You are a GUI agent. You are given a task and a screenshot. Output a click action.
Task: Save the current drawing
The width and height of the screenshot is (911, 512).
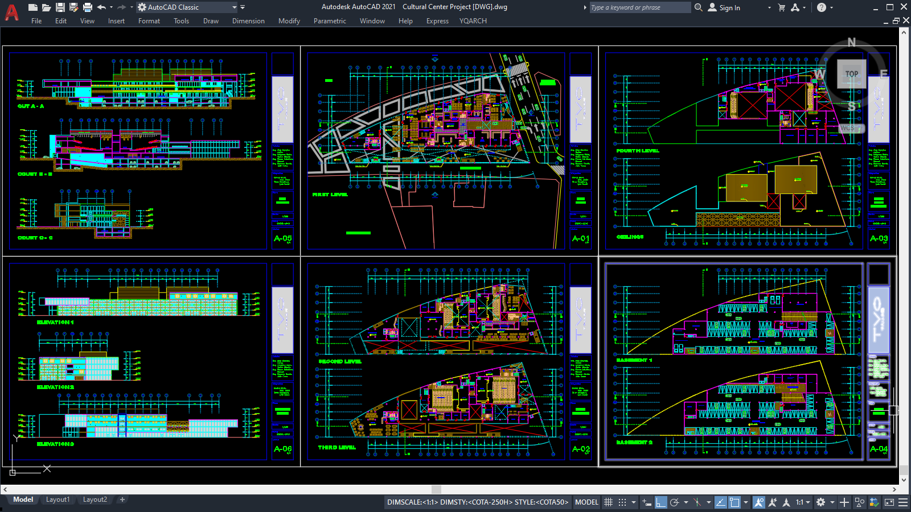pyautogui.click(x=60, y=7)
